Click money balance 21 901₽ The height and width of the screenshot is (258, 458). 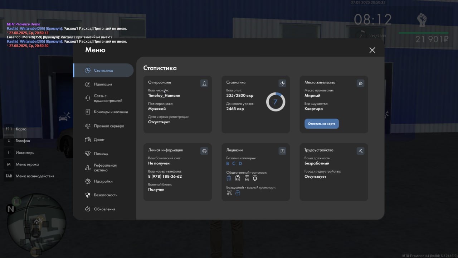coord(432,39)
